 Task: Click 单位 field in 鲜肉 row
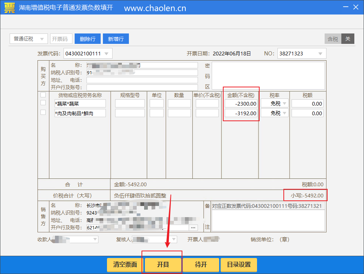[x=157, y=113]
